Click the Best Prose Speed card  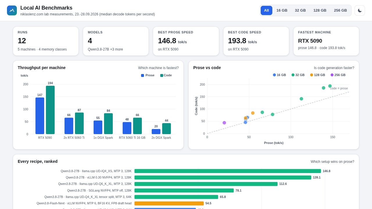(x=186, y=41)
